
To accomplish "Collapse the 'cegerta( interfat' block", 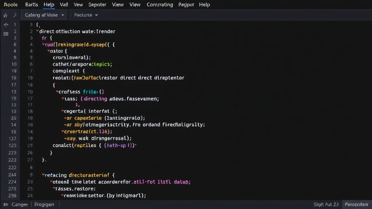I will tap(62, 111).
